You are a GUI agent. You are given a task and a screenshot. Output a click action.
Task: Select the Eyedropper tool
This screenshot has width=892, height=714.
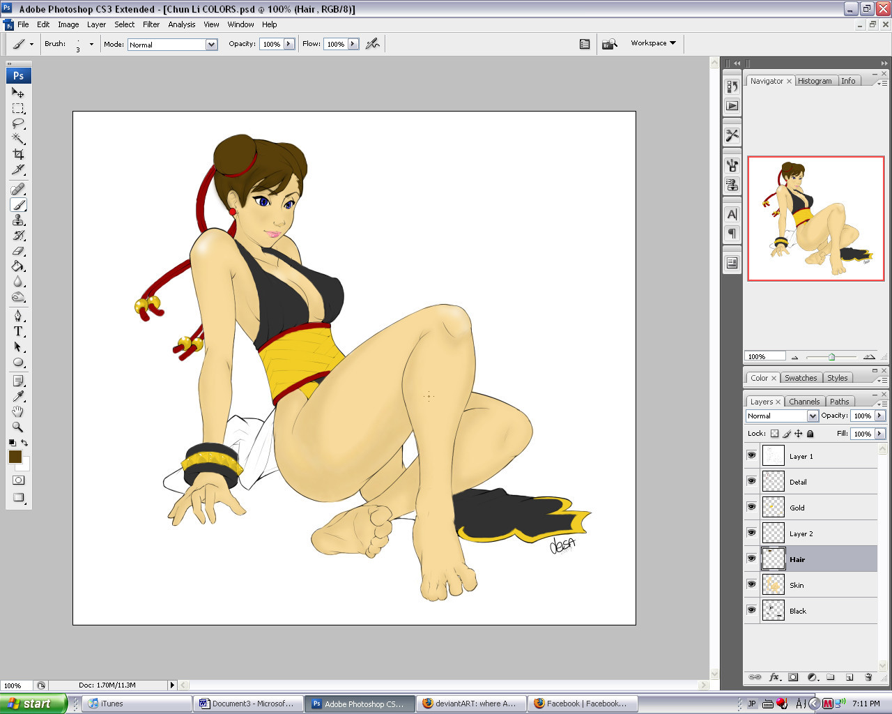[x=18, y=396]
